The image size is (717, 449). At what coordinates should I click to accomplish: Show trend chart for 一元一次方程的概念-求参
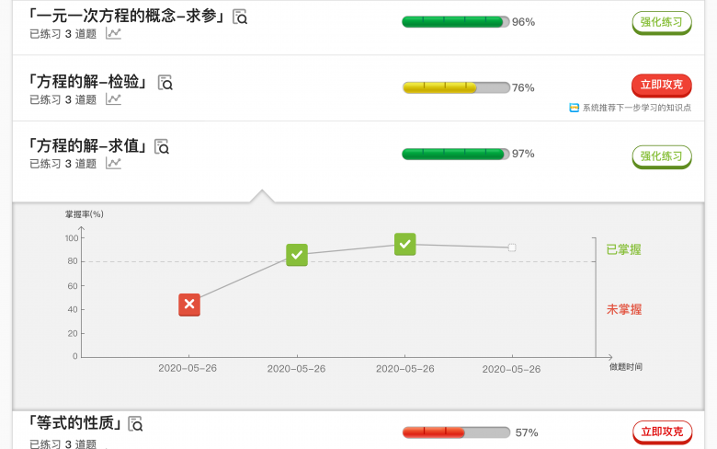coord(113,33)
